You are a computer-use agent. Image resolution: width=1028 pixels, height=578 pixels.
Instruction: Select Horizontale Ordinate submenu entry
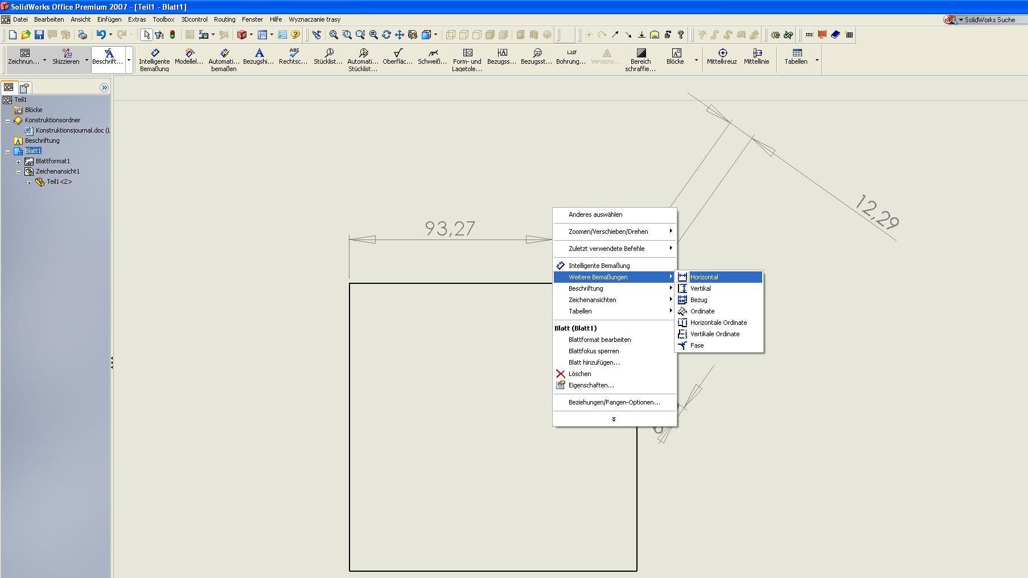point(719,323)
